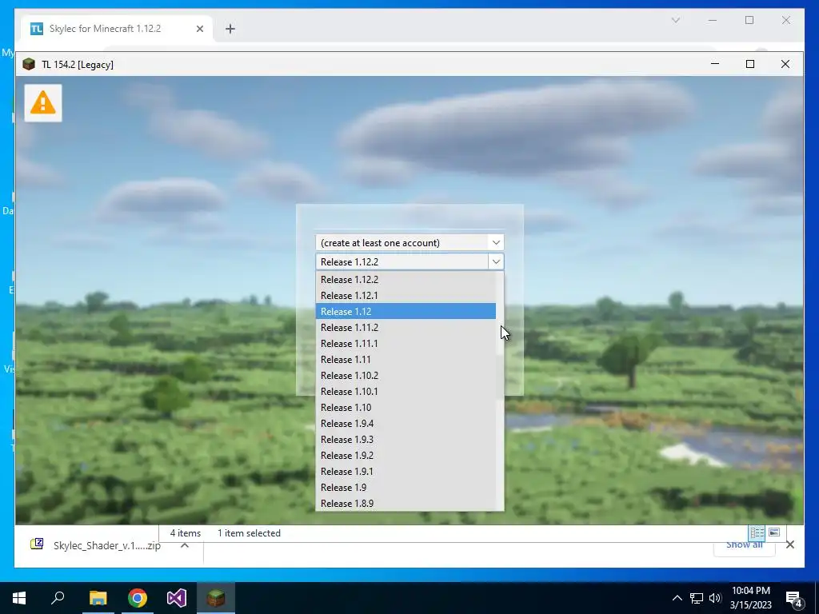The image size is (819, 614).
Task: Show hidden system tray icons
Action: click(x=677, y=598)
